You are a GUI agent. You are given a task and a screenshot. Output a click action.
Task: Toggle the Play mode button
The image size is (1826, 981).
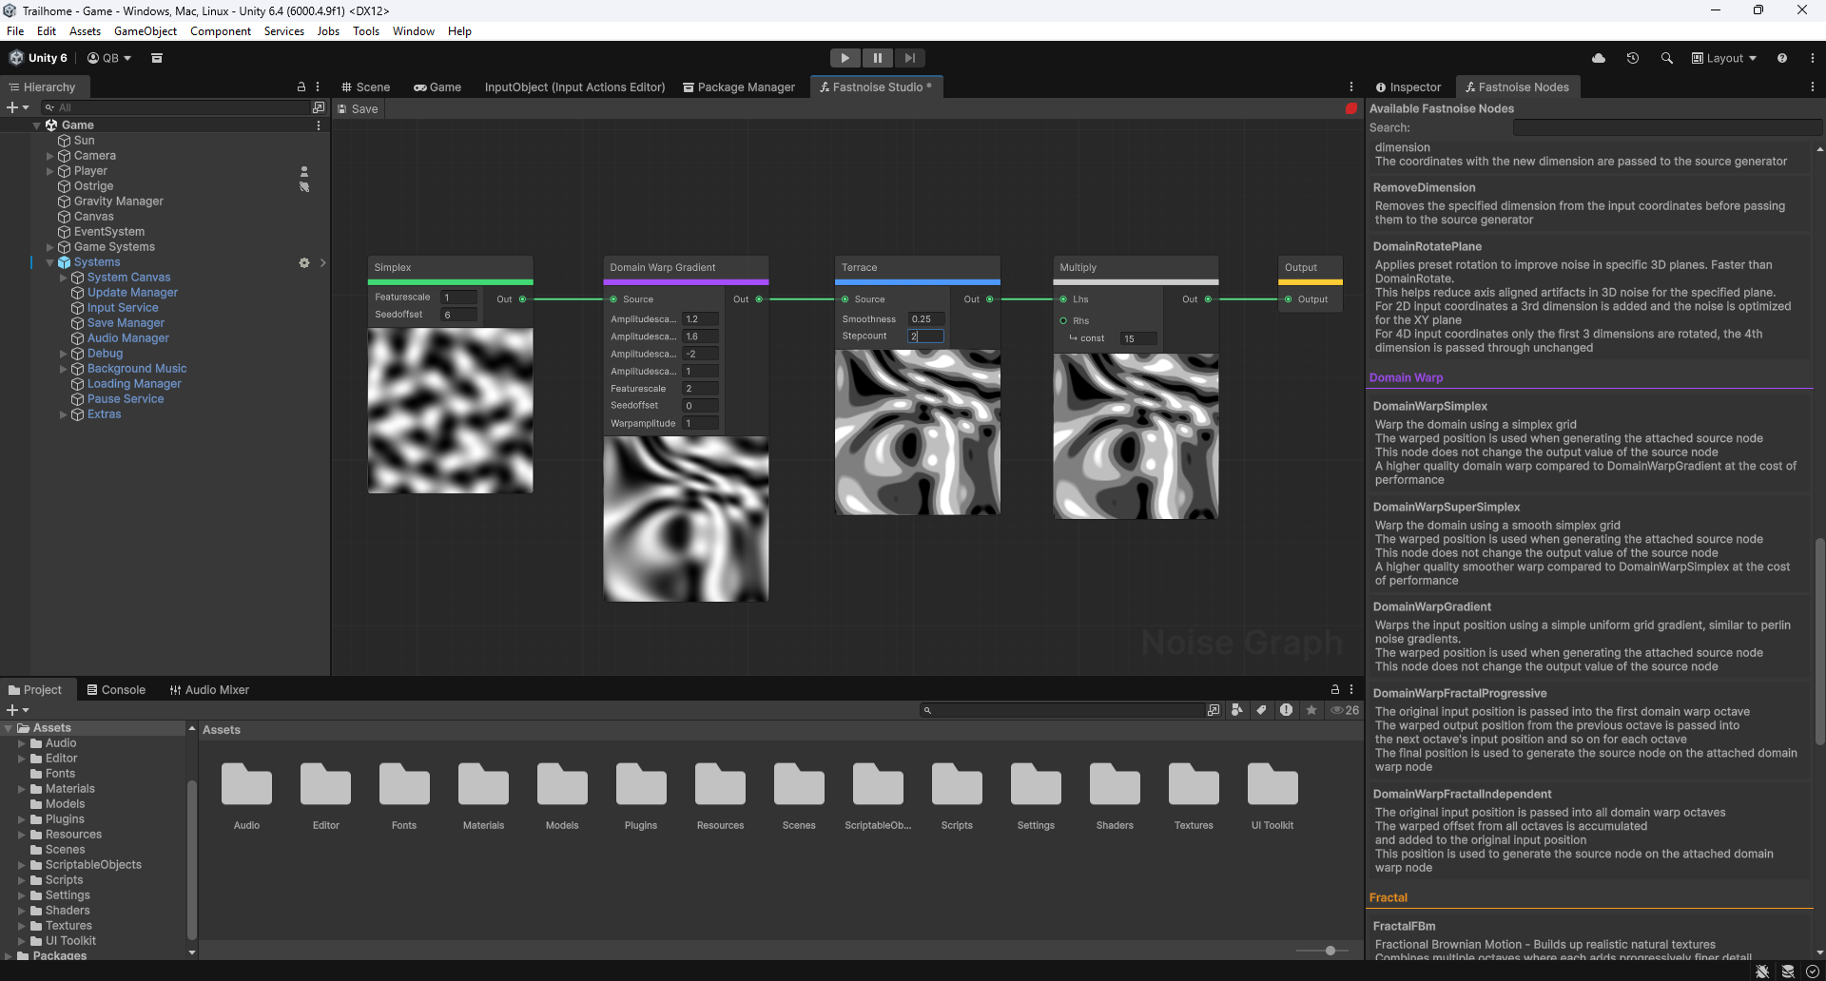845,58
